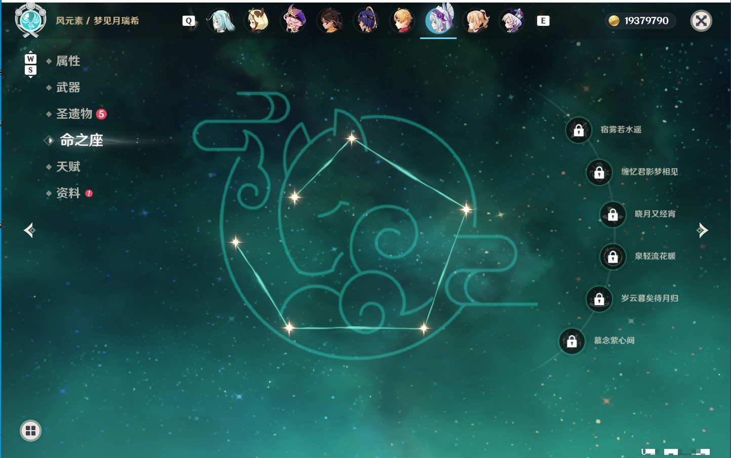The image size is (731, 458).
Task: Click the E next party key icon
Action: click(543, 21)
